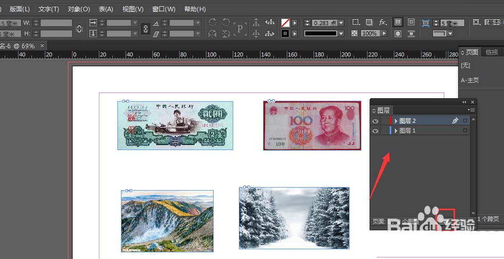Close the document tab at 69%
Screen dimensions: 504x259
tap(42, 46)
